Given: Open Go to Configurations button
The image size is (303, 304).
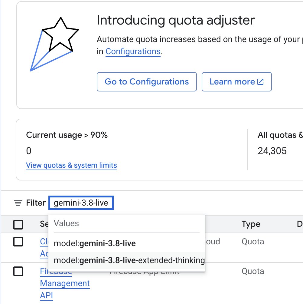Looking at the screenshot, I should [x=147, y=82].
